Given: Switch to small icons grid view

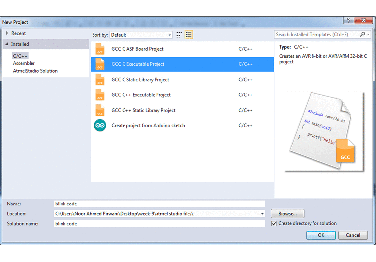Looking at the screenshot, I should [x=179, y=35].
